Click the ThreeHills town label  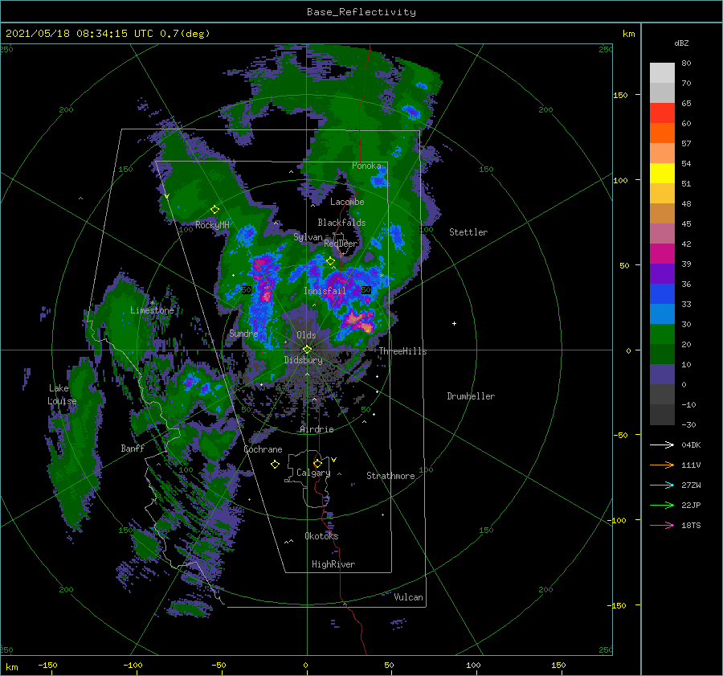pos(402,351)
